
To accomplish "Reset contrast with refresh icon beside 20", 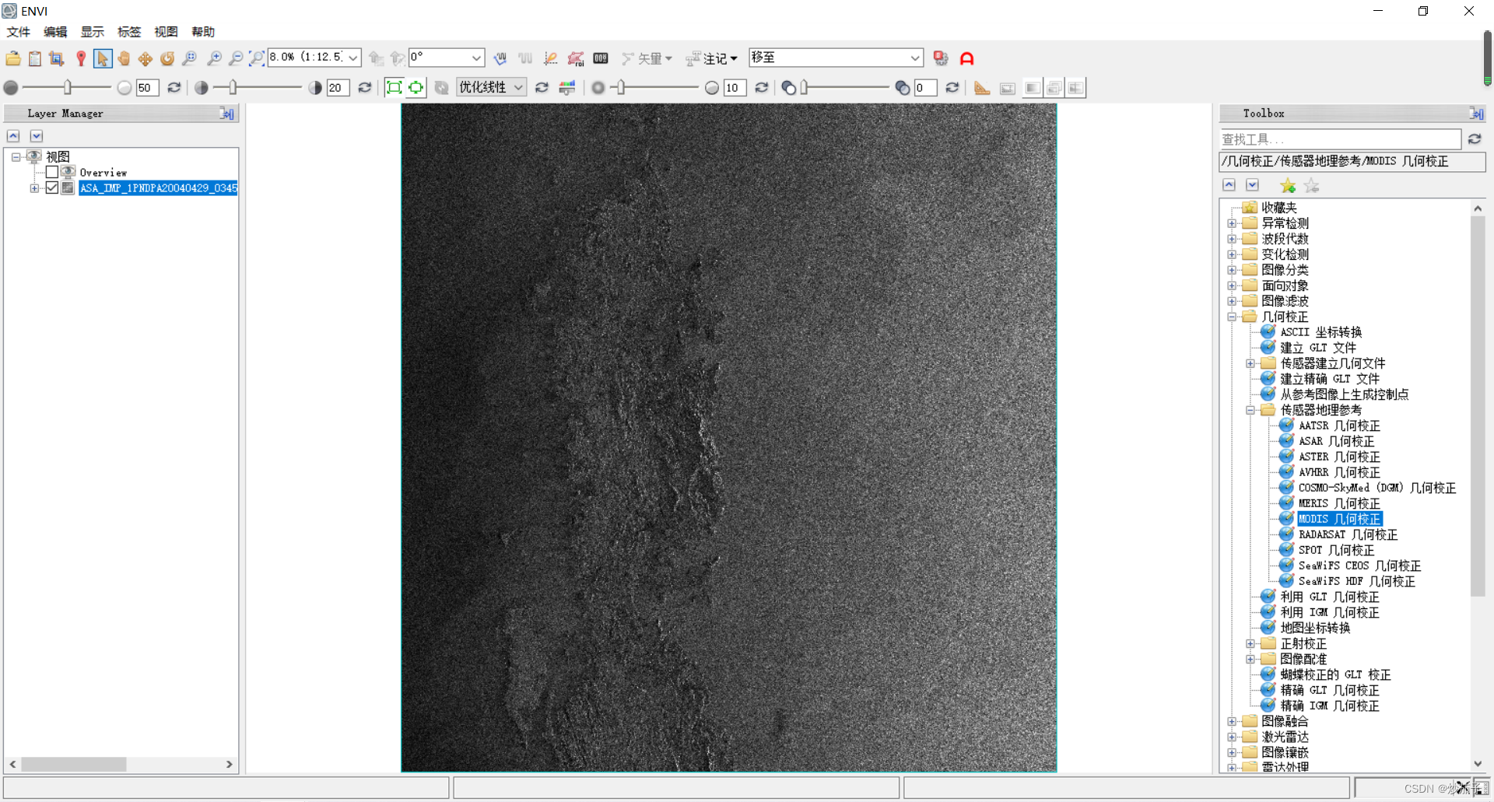I will [364, 88].
